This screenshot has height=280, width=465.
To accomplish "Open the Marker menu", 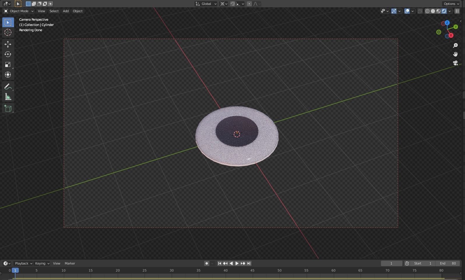I will coord(70,263).
